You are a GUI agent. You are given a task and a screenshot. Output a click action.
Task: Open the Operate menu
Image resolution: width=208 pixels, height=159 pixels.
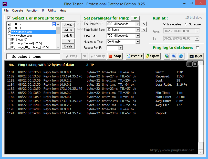(17, 11)
